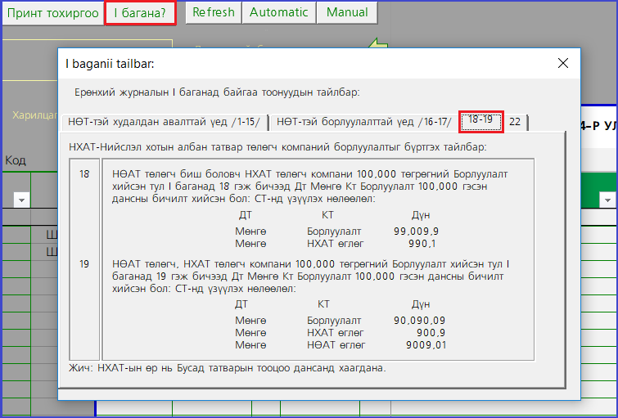Switch to Automatic mode
618x418 pixels.
coord(278,12)
